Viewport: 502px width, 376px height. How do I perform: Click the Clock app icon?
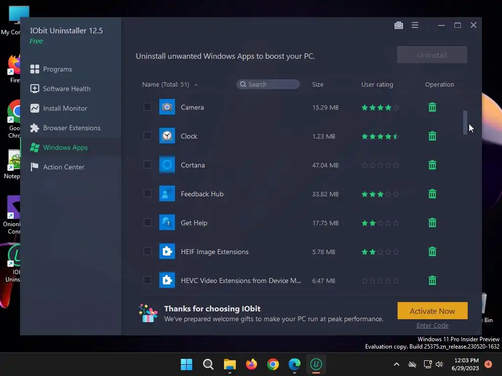tap(167, 136)
